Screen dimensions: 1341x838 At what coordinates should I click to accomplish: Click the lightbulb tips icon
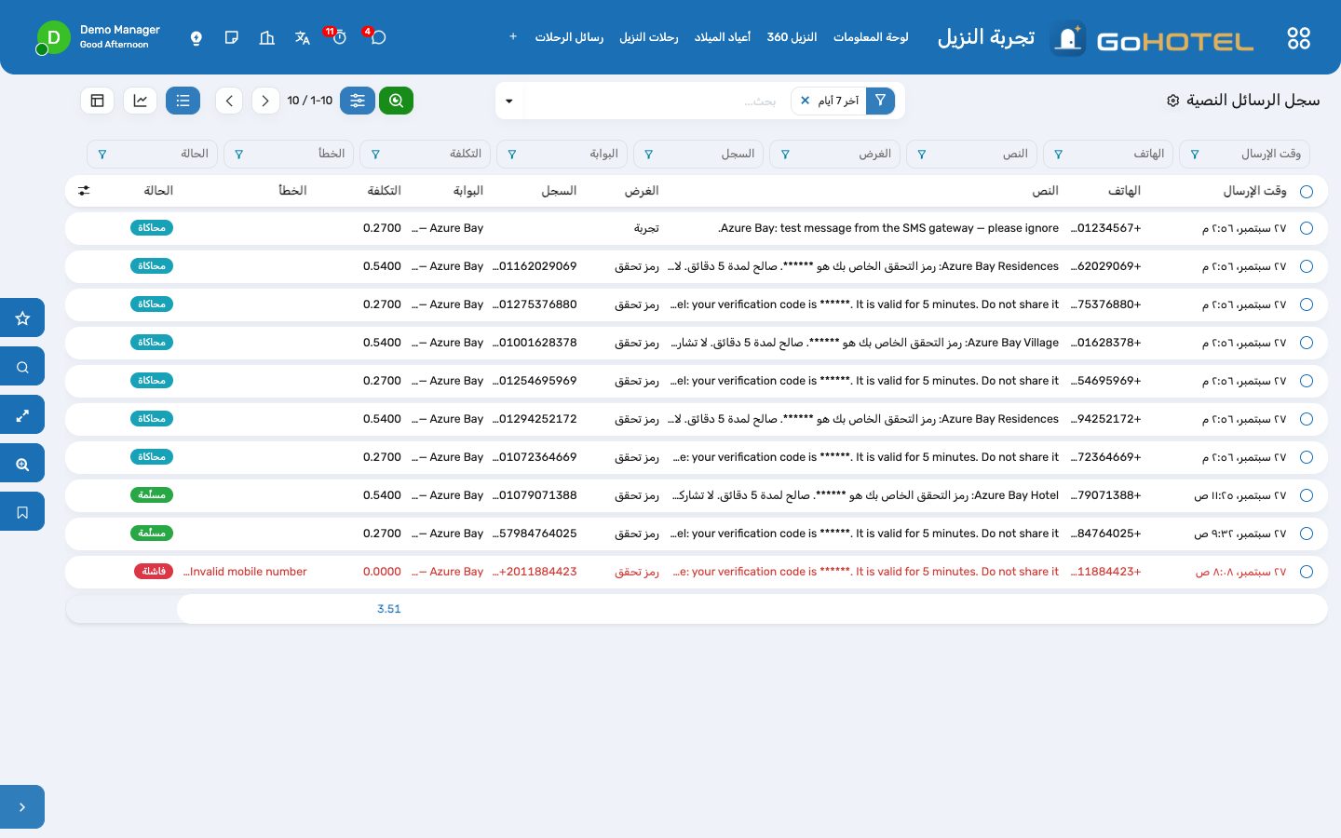tap(196, 38)
